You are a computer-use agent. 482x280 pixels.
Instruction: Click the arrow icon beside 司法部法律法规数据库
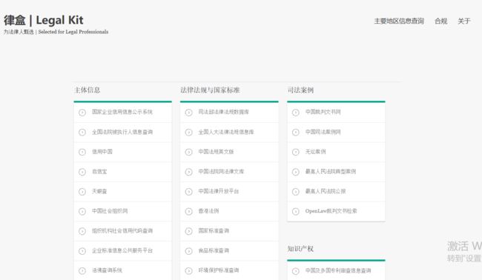(x=189, y=113)
